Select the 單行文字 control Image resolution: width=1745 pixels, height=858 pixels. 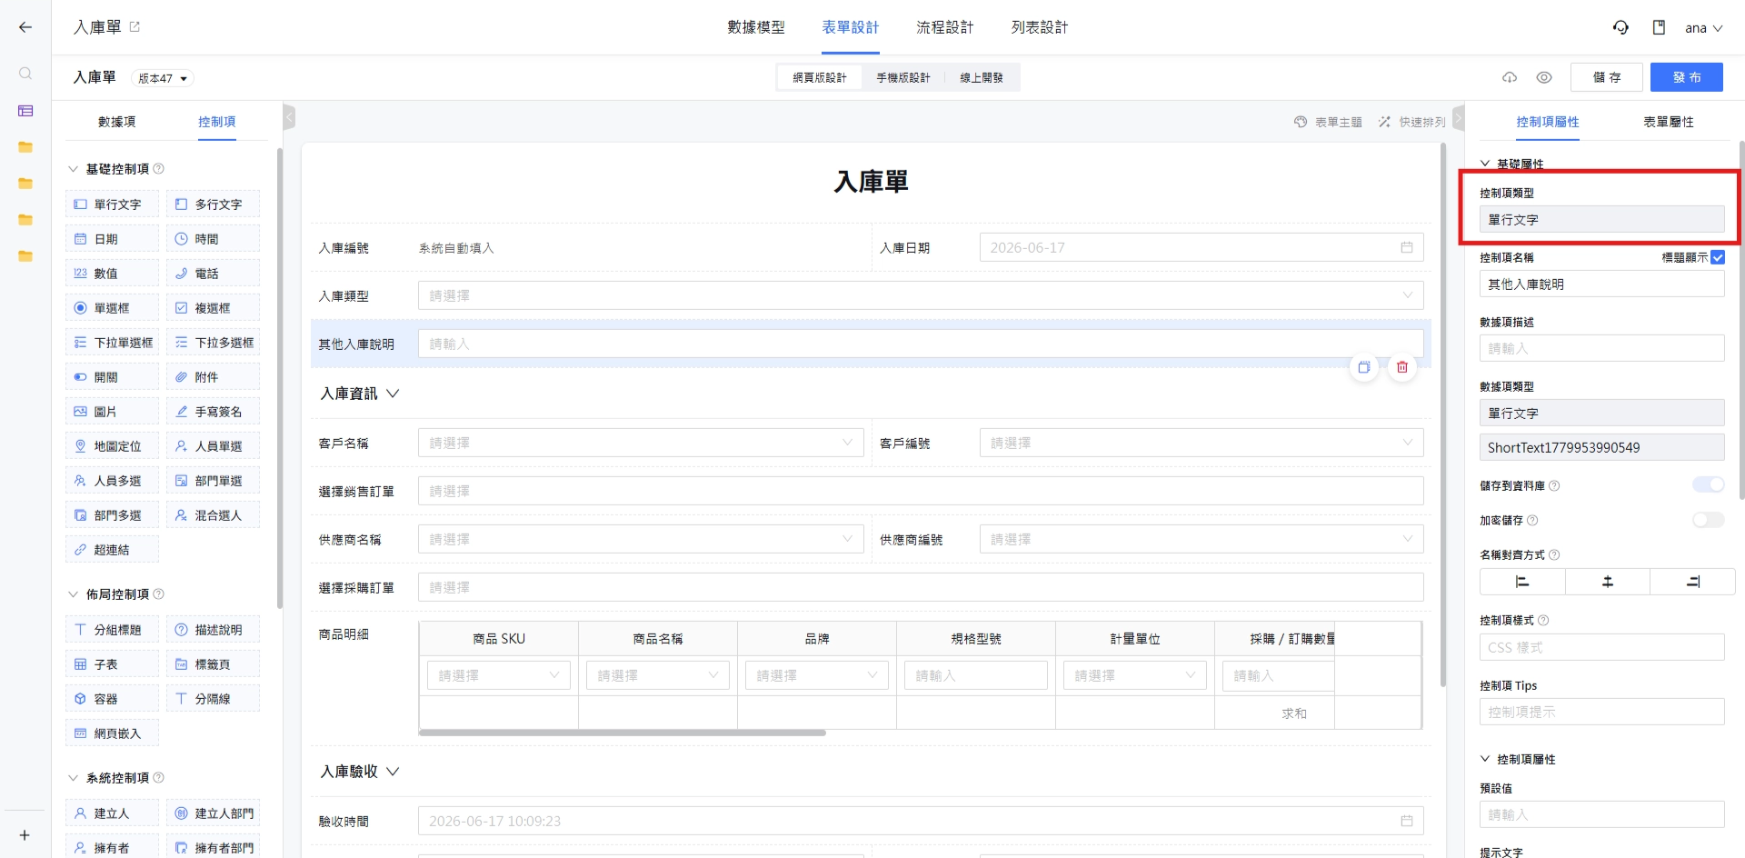(x=113, y=205)
